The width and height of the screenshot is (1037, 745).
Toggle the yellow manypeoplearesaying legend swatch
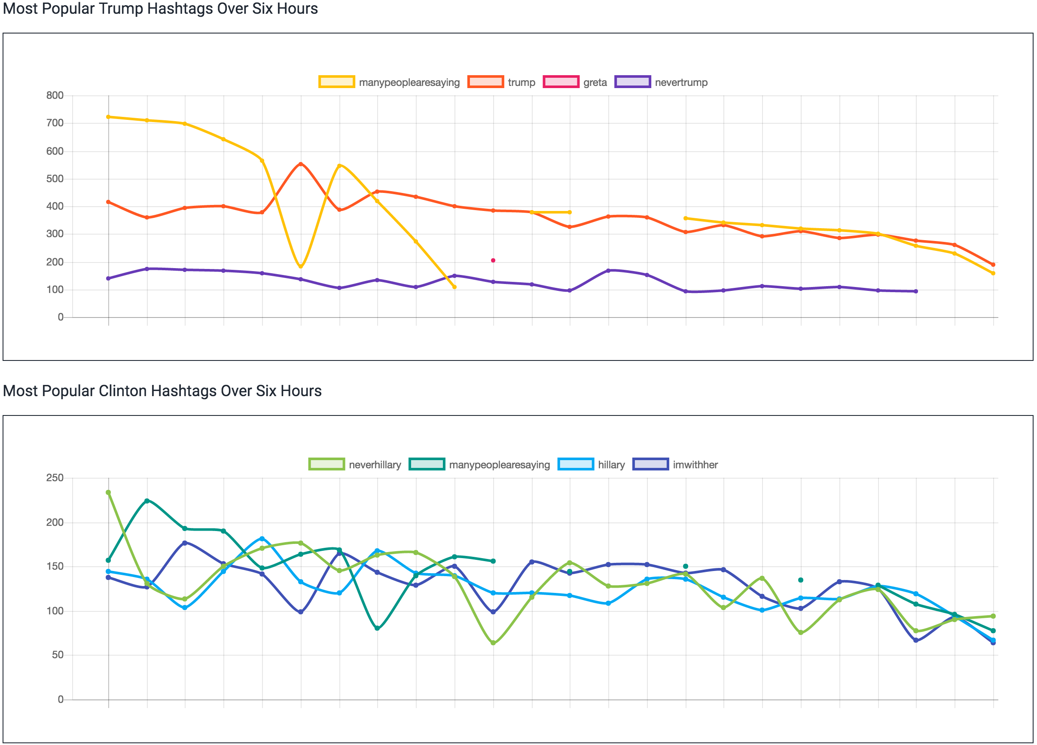coord(336,82)
